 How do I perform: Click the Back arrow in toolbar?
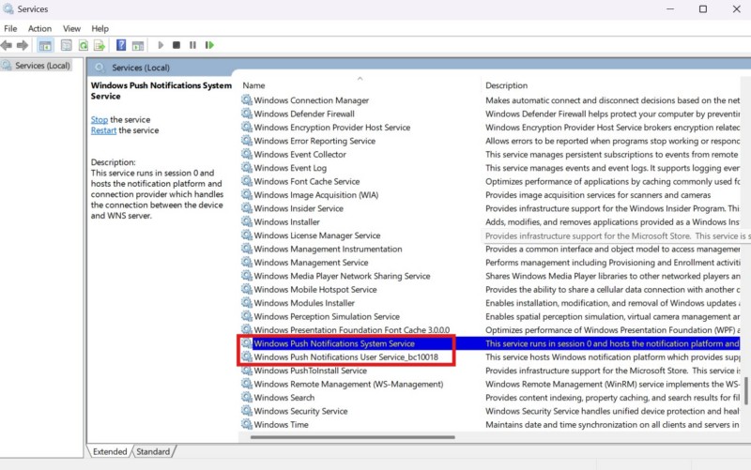click(7, 45)
